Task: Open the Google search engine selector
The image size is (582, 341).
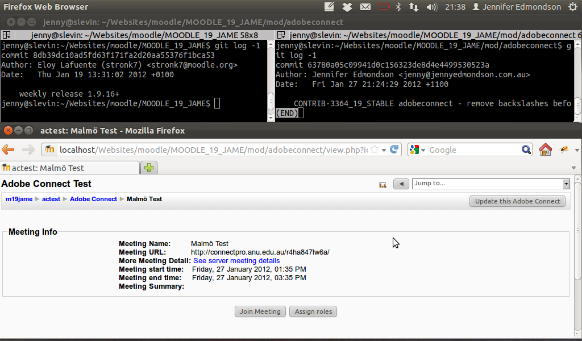Action: (x=417, y=149)
